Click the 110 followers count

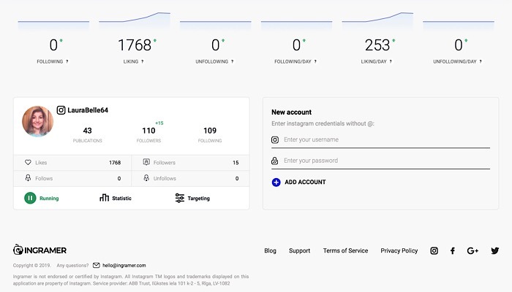click(x=148, y=131)
